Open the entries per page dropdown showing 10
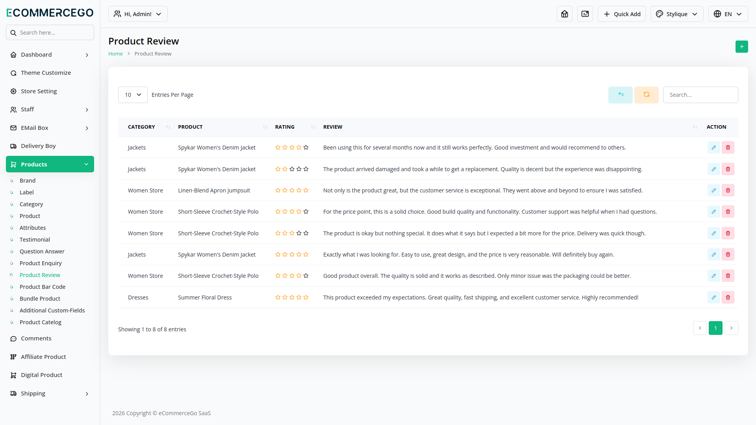The width and height of the screenshot is (756, 425). (133, 95)
